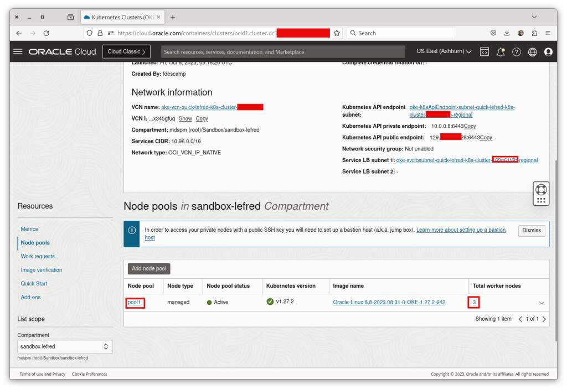Open the Firefox Pocket save icon

point(493,33)
